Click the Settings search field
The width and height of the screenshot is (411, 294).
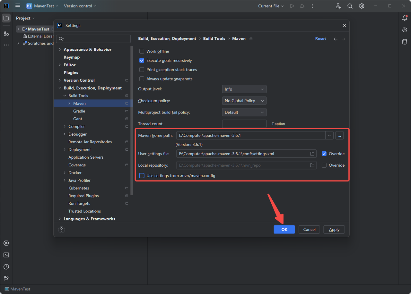click(93, 39)
